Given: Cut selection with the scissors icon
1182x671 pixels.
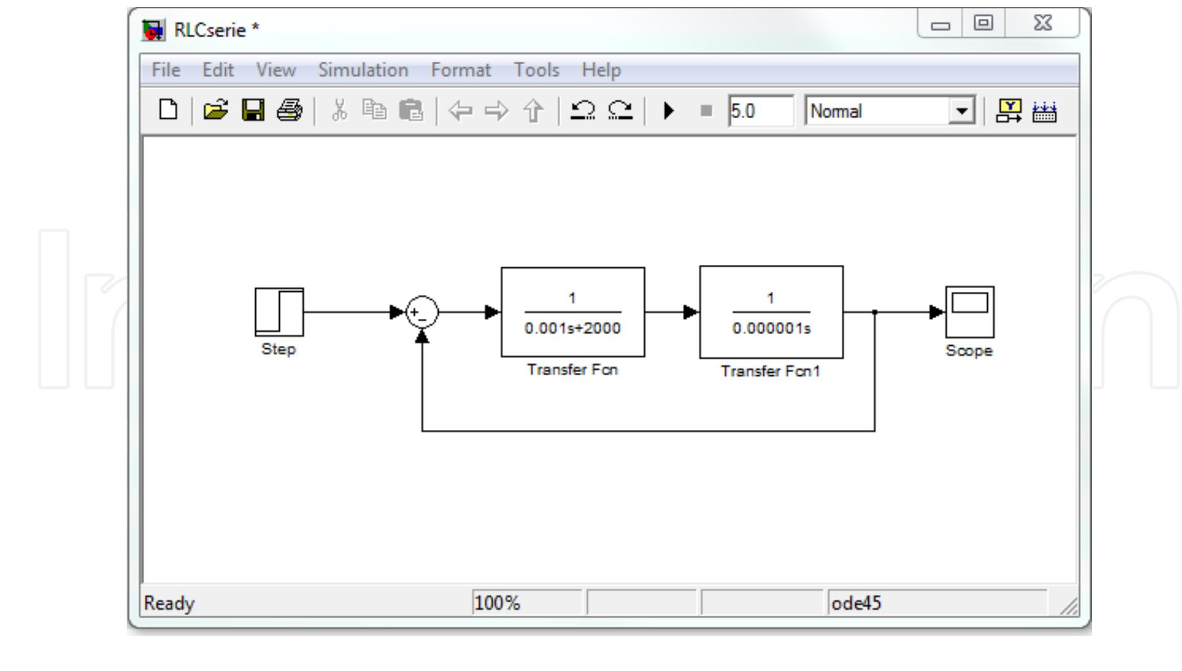Looking at the screenshot, I should click(339, 111).
